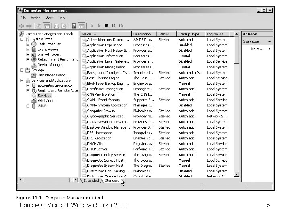Collapse Services section in Actions pane
This screenshot has height=217, width=290.
pos(269,41)
